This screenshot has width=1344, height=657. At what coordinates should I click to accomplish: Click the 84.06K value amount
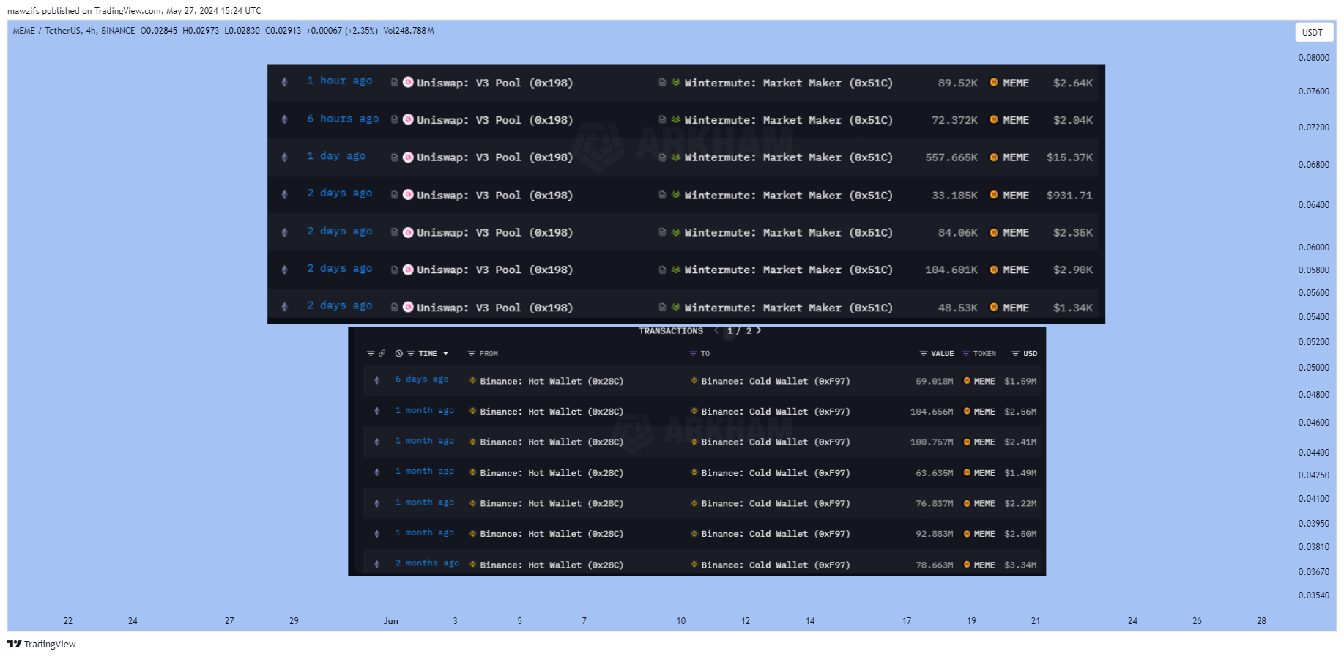[958, 233]
